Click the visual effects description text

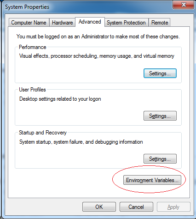pyautogui.click(x=97, y=56)
